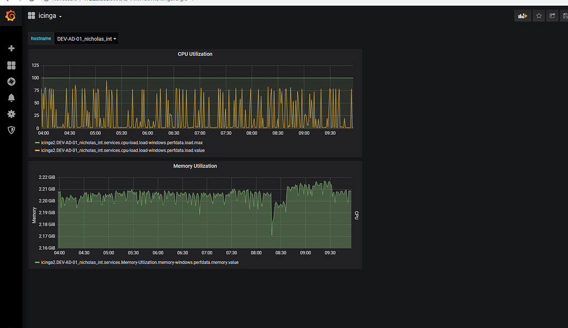Open the Alerting bell icon
Screen dimensions: 568x328
[x=11, y=97]
